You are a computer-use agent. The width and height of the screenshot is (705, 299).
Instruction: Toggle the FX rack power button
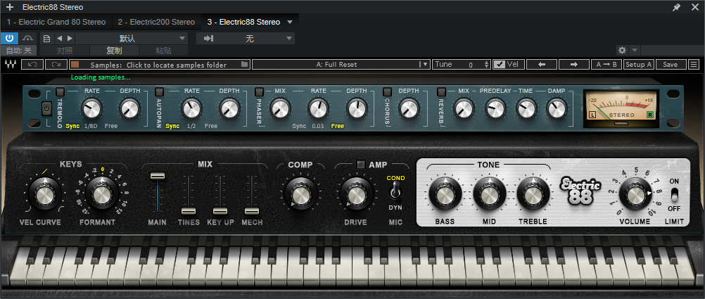point(46,108)
